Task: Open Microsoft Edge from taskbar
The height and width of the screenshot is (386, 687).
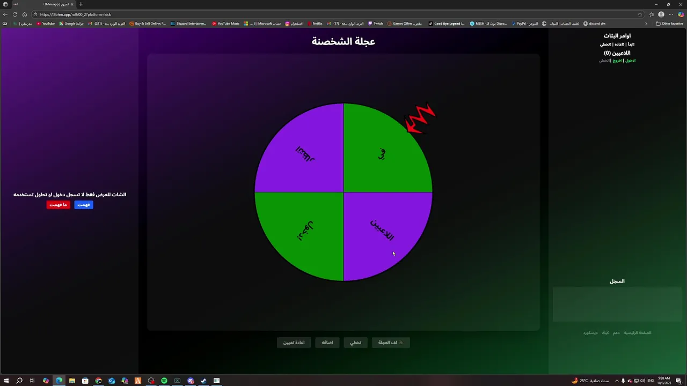Action: tap(59, 381)
